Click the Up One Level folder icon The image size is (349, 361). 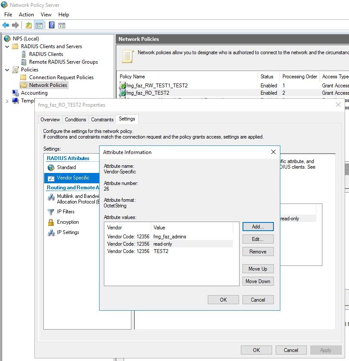tap(29, 25)
